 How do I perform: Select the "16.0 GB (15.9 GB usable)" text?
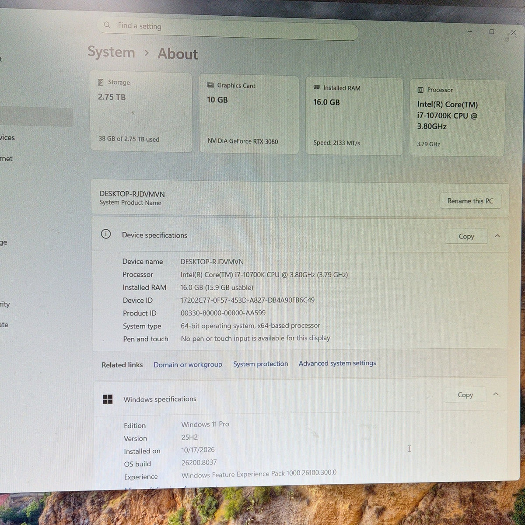(217, 287)
